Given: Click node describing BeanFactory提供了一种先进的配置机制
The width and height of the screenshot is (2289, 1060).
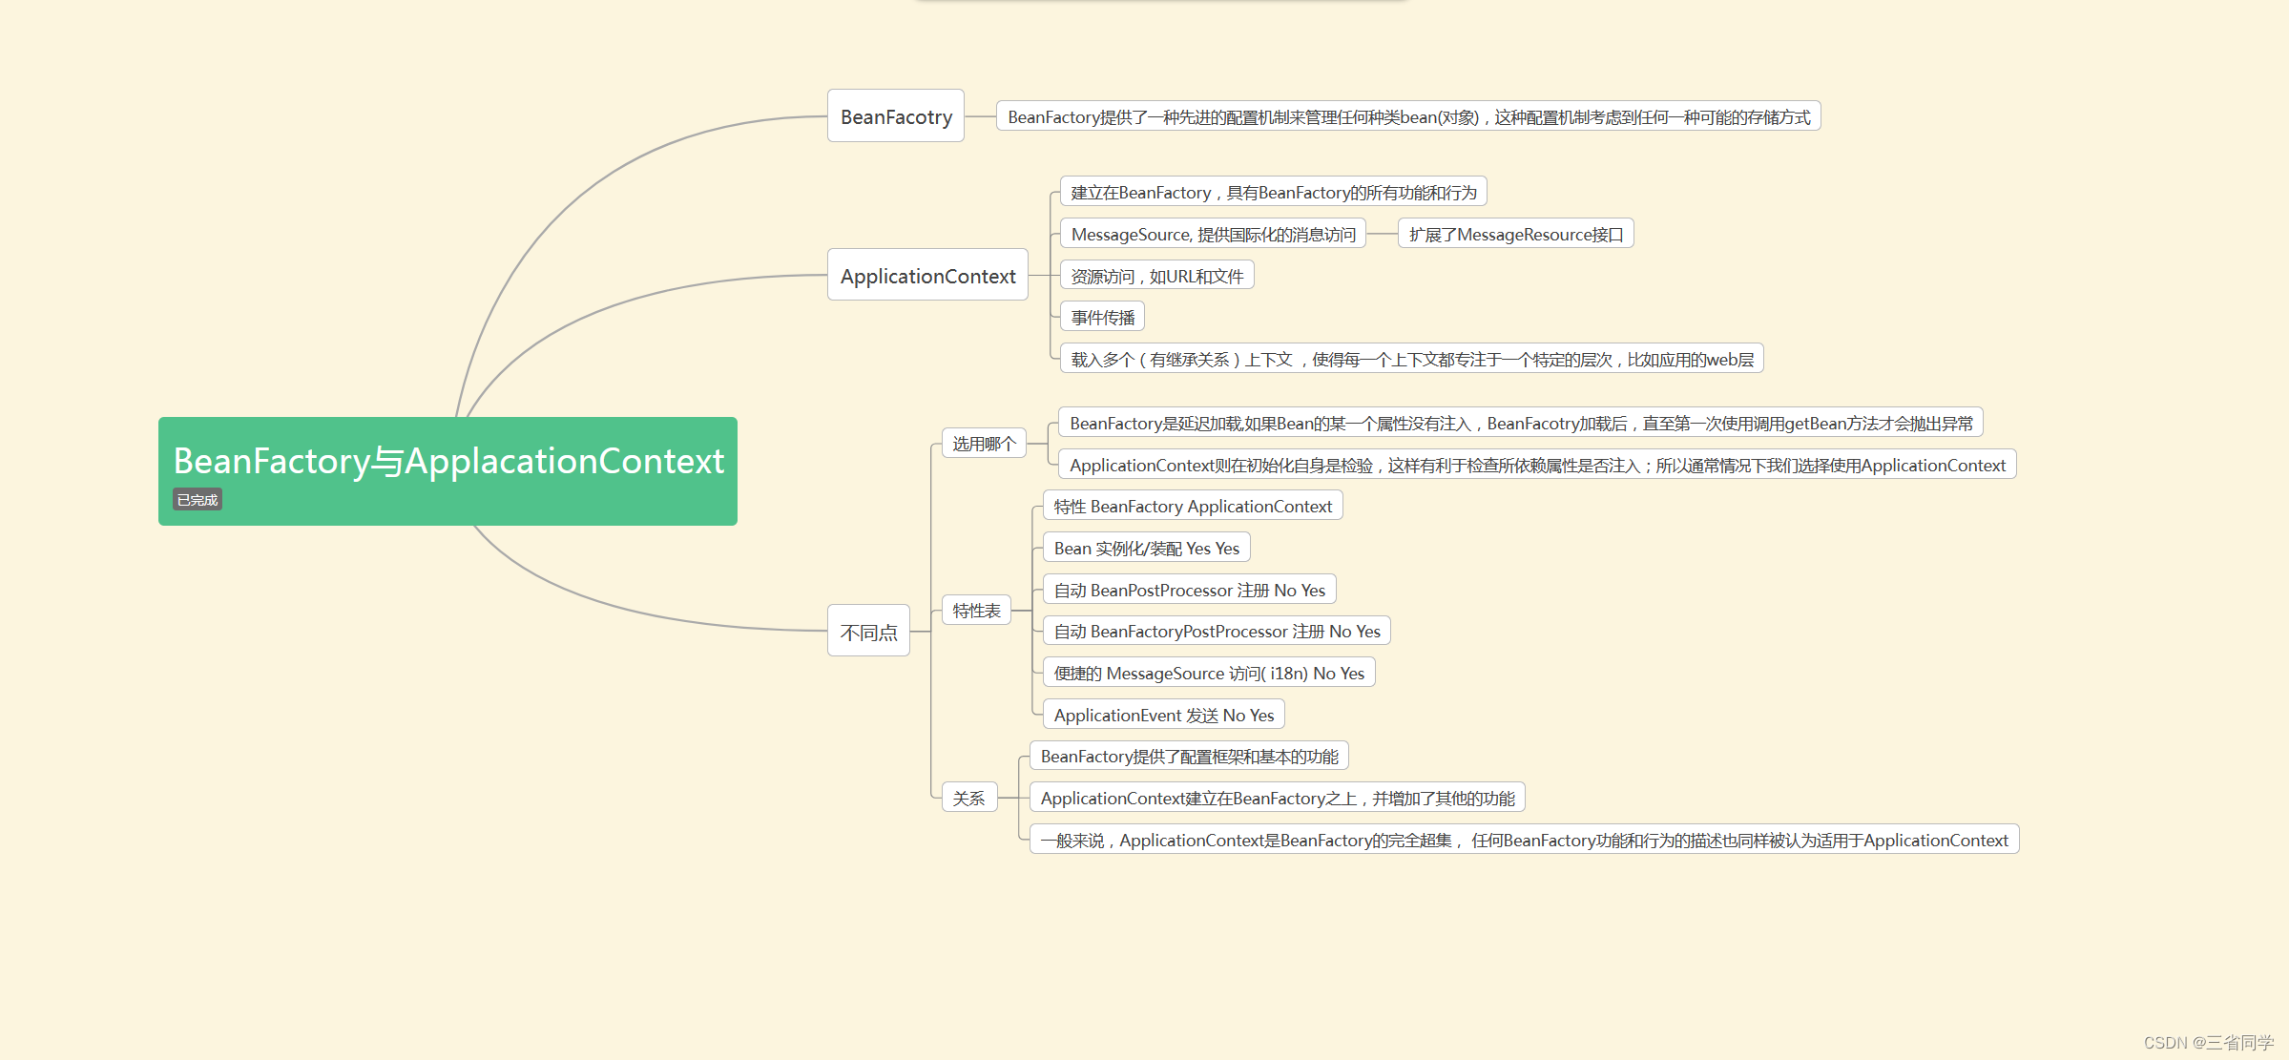Looking at the screenshot, I should click(1408, 116).
